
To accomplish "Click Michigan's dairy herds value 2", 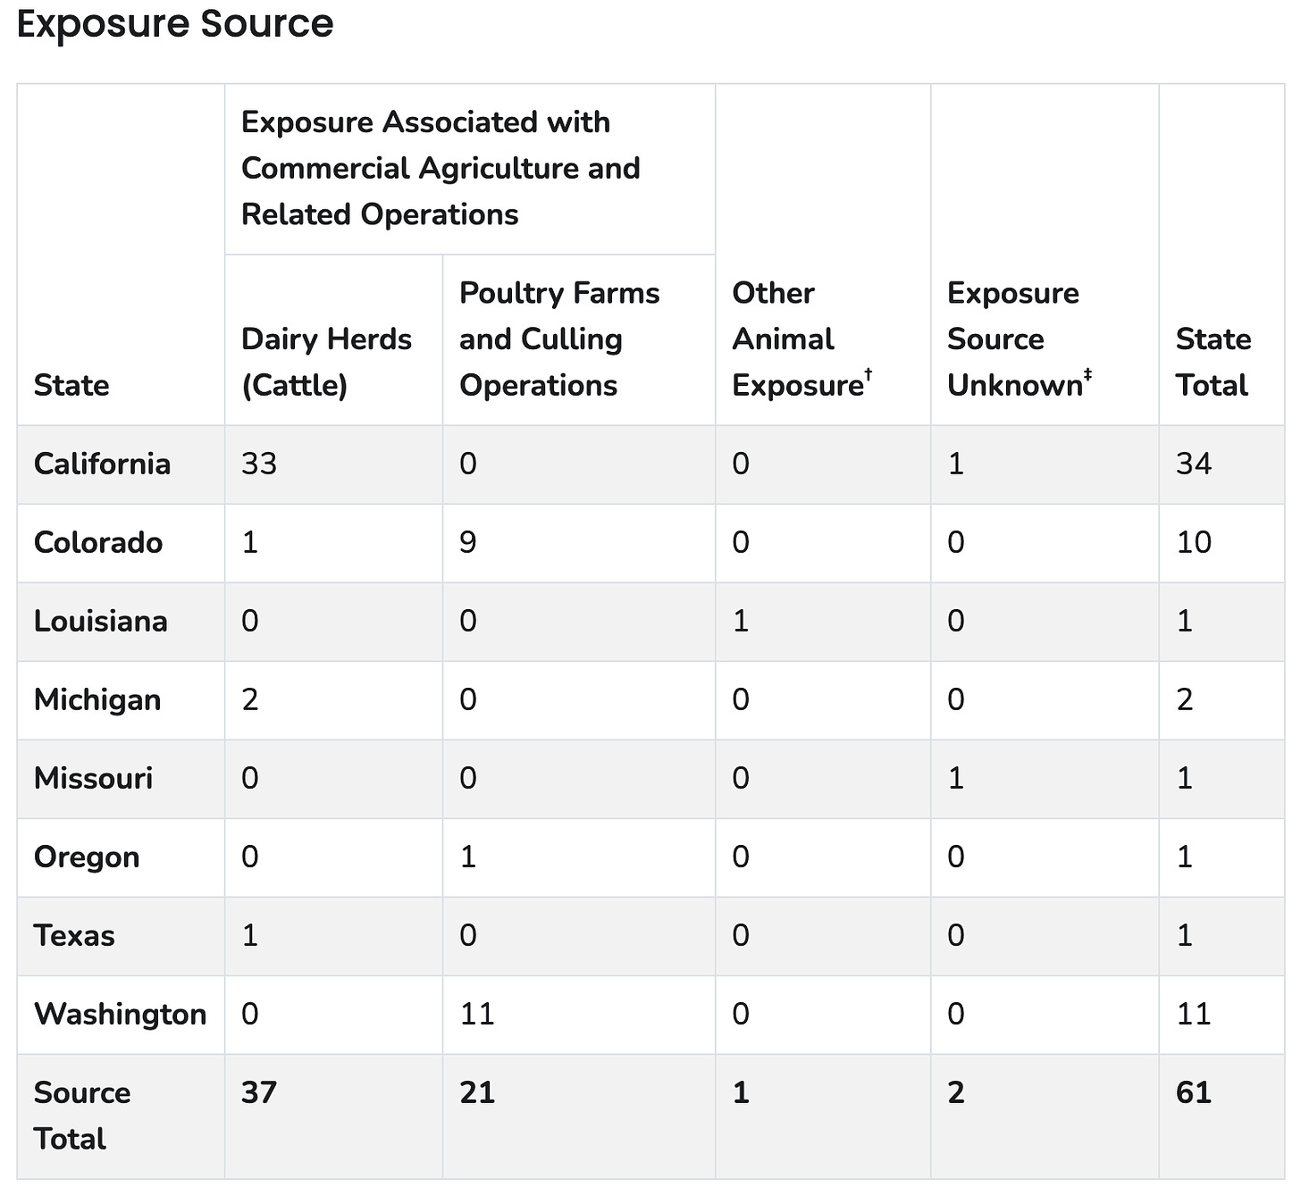I will pyautogui.click(x=250, y=699).
